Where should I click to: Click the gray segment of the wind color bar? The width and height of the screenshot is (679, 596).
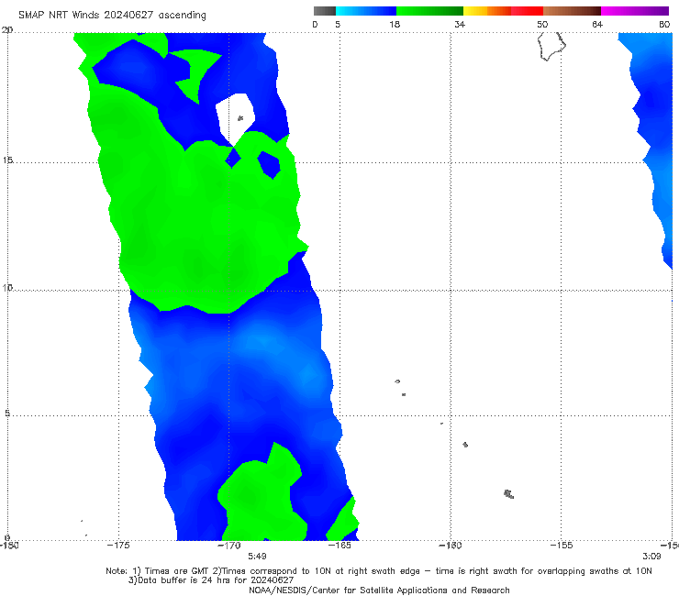coord(324,11)
